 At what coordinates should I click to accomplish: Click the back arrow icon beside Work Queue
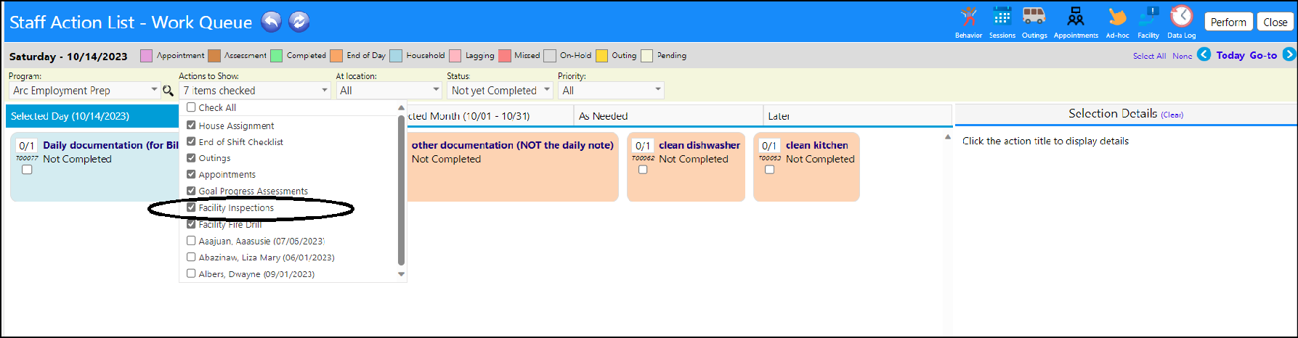click(271, 22)
